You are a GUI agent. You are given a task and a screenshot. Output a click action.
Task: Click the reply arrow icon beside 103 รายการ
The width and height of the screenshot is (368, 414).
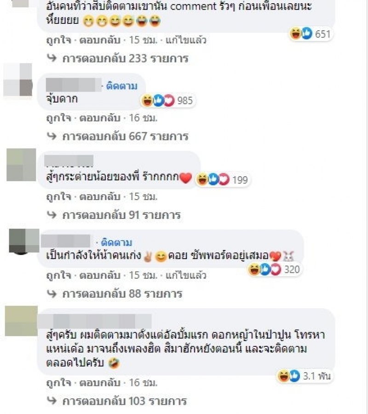(x=52, y=401)
